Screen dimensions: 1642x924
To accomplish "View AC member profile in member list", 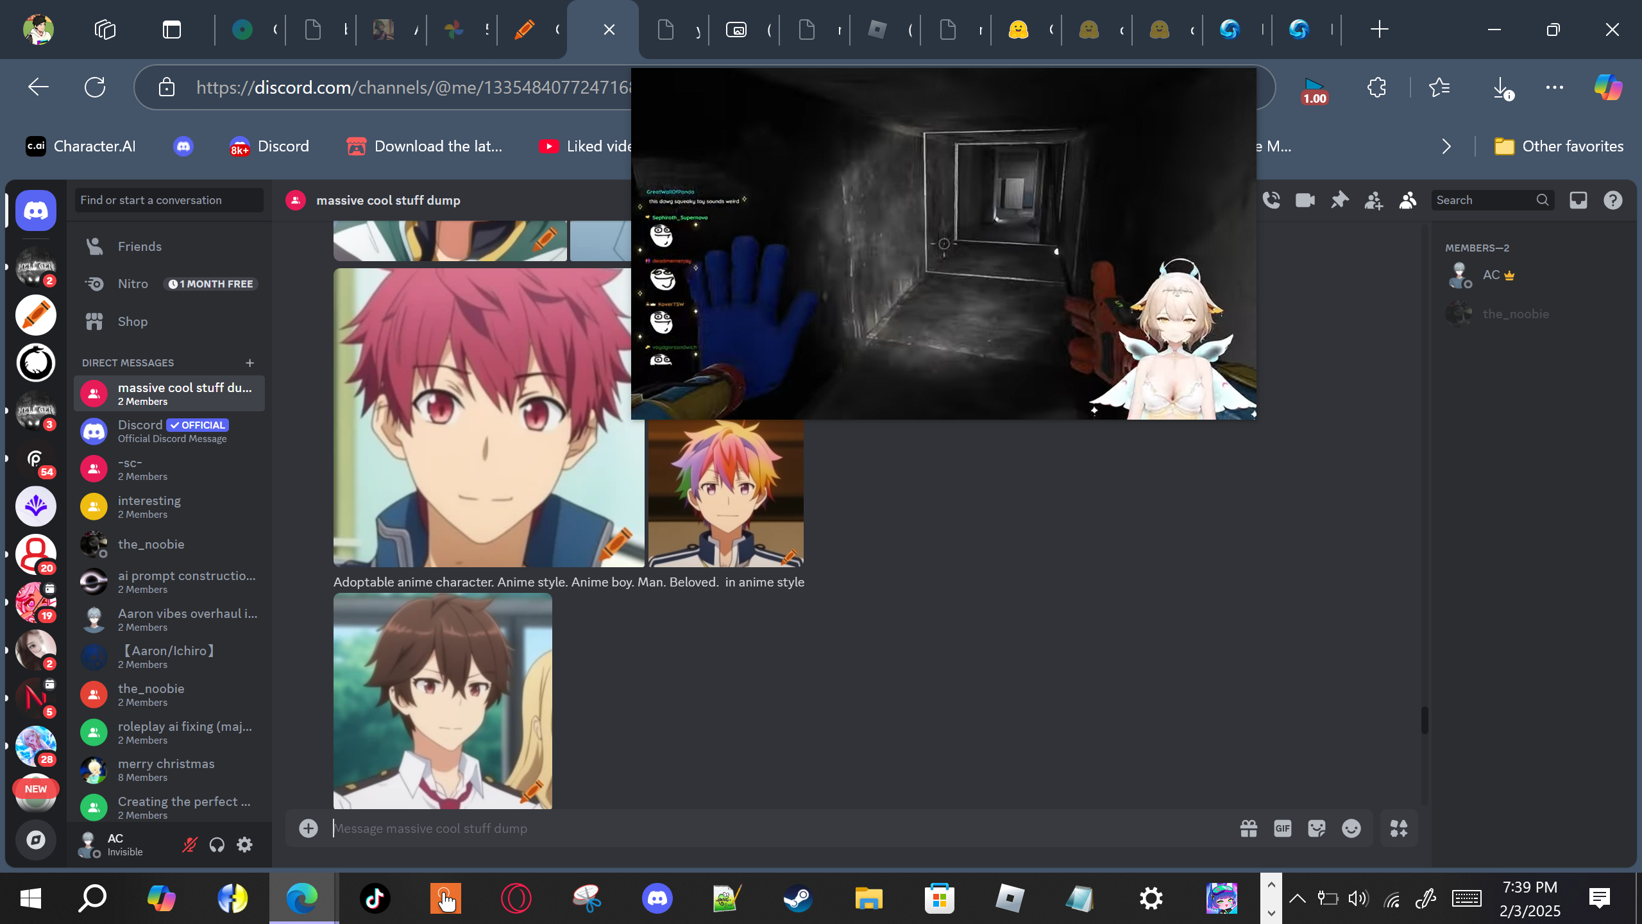I will [1532, 275].
